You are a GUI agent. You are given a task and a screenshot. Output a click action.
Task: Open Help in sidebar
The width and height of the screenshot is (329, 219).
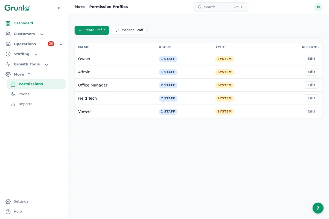(x=34, y=212)
